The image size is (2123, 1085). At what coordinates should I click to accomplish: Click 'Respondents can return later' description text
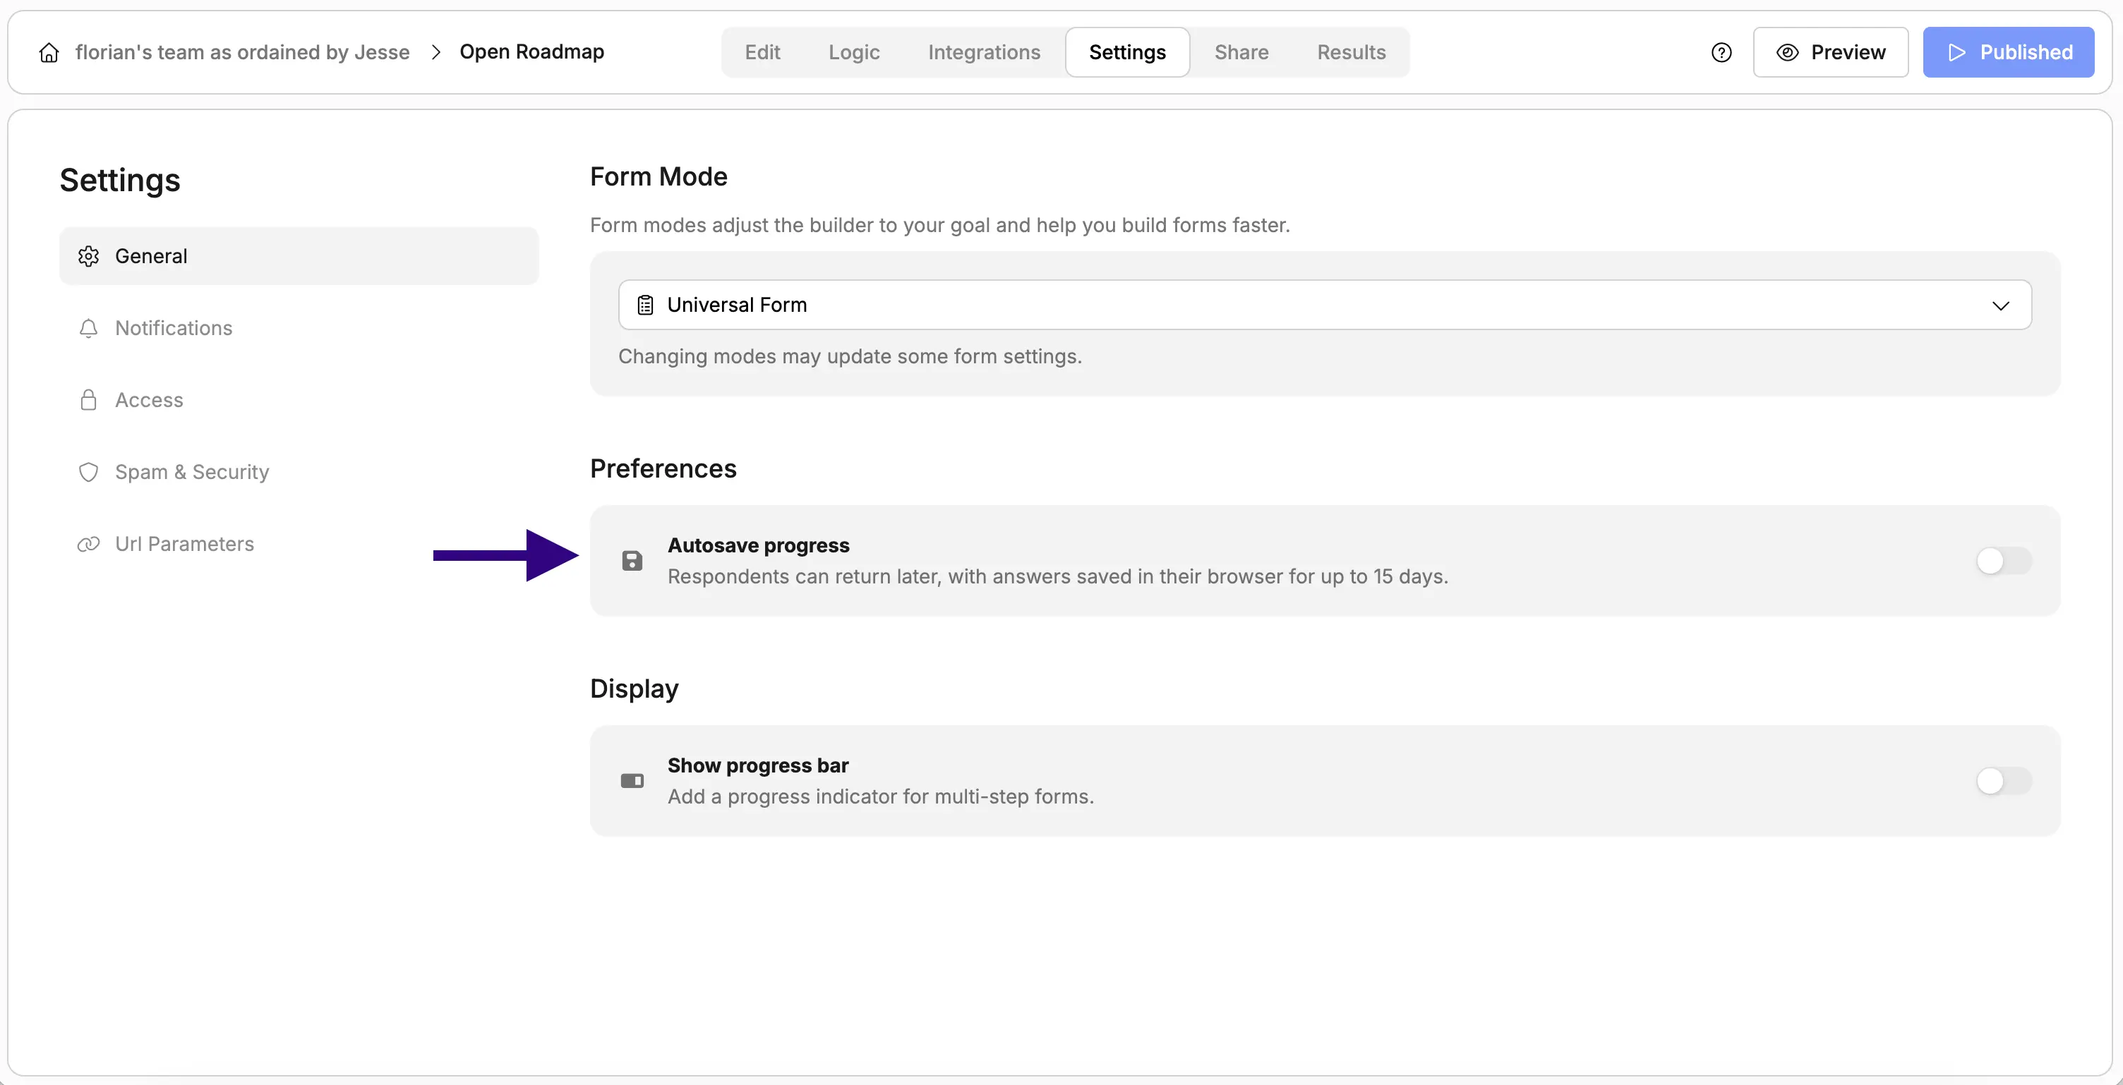click(1057, 576)
